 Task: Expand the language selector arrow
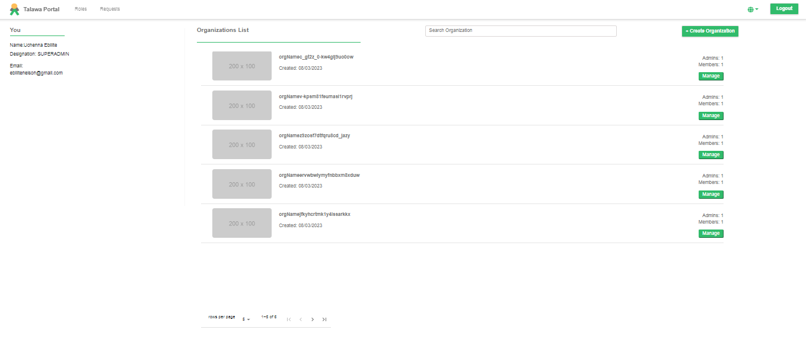[757, 9]
